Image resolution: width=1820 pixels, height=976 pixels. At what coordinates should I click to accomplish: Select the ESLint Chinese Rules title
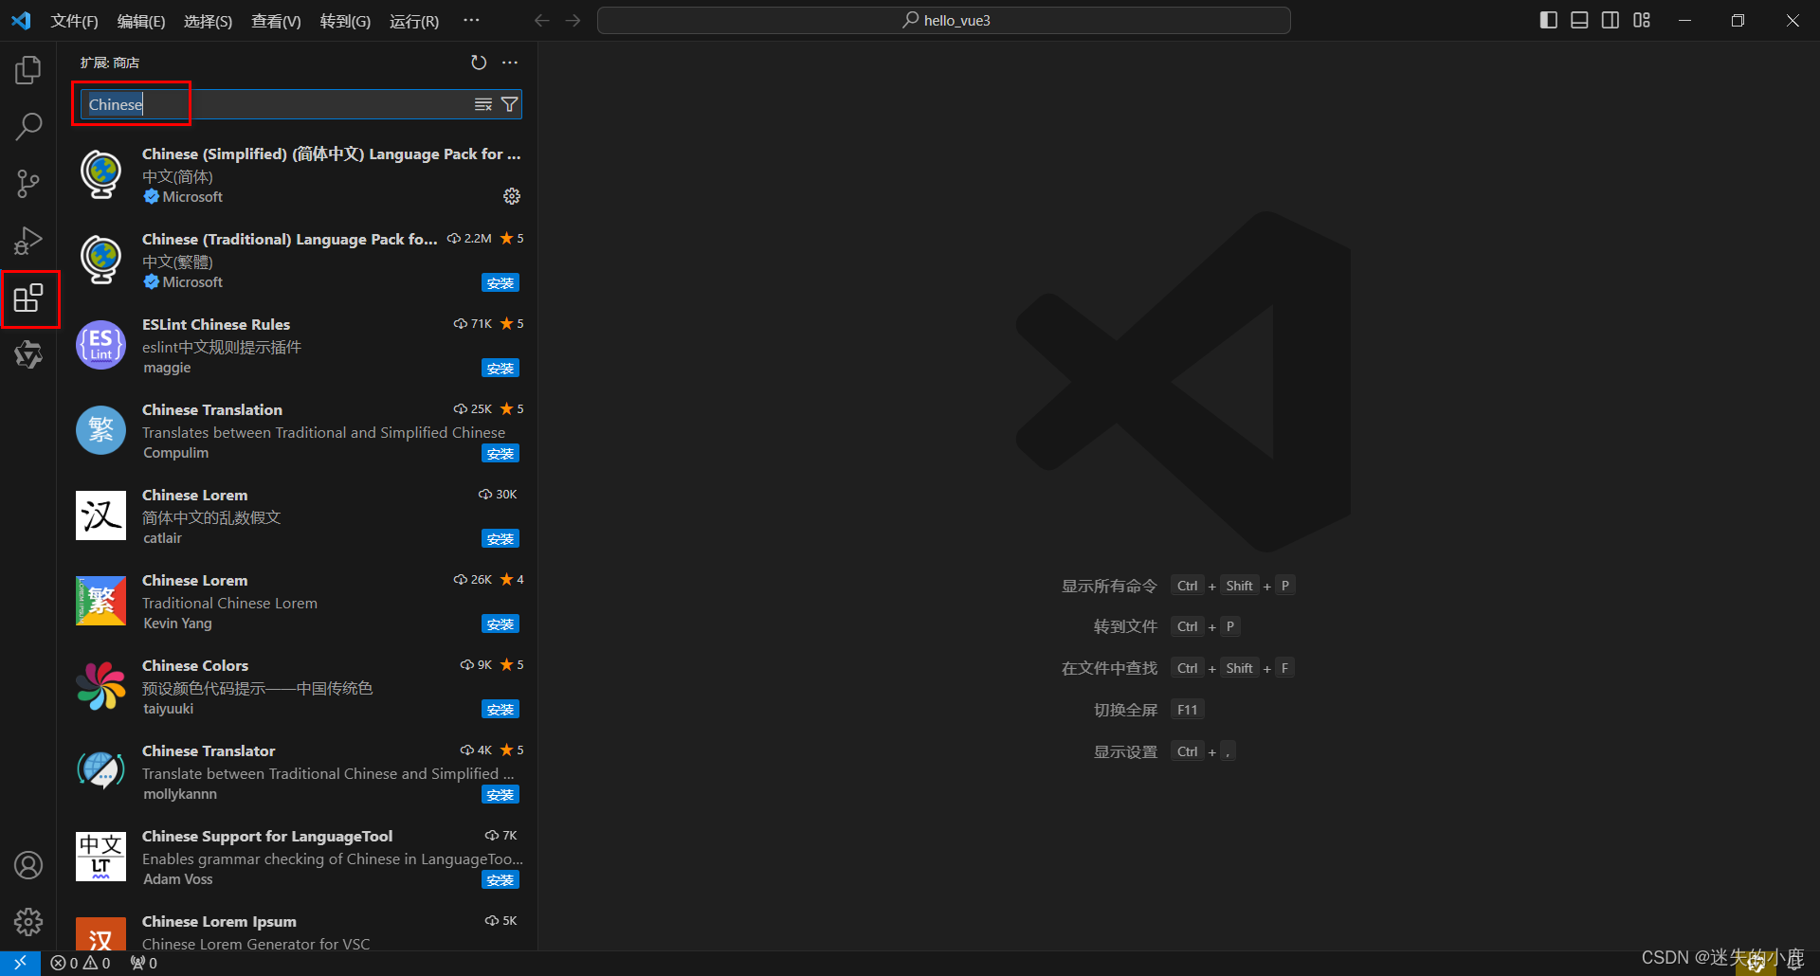pyautogui.click(x=216, y=324)
